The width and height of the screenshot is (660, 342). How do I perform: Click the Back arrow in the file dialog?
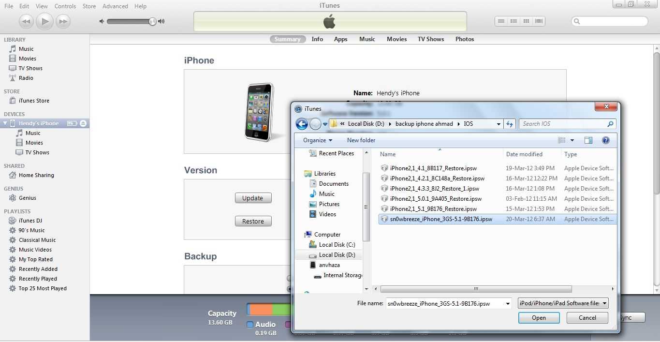click(302, 124)
